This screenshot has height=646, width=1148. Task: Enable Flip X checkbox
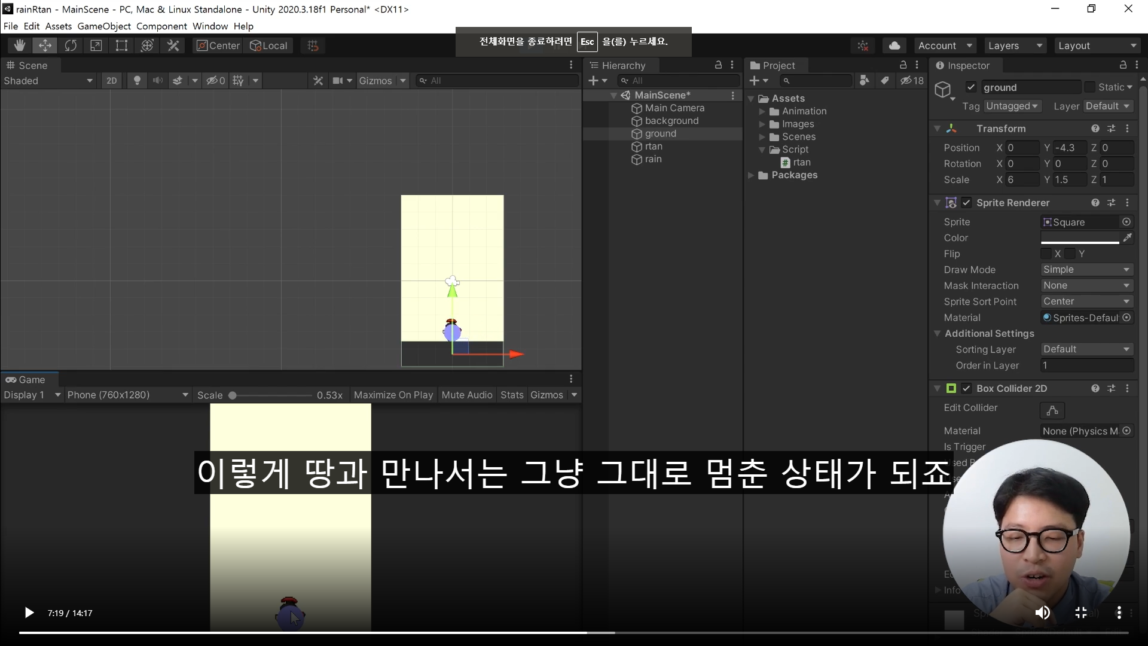(1046, 254)
